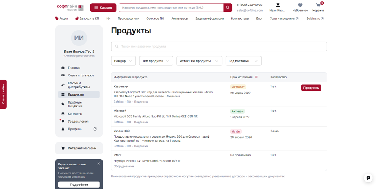Click the Продлить button for Kaspersky
381x189 pixels.
311,88
